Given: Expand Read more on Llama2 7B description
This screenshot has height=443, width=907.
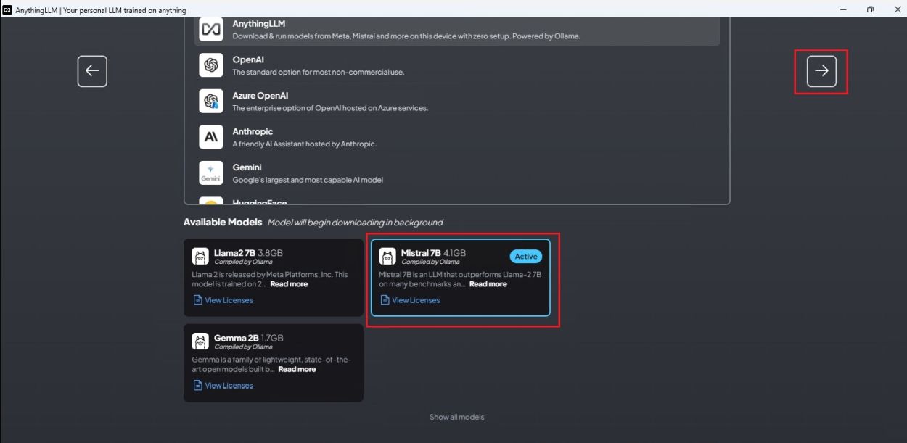Looking at the screenshot, I should click(x=289, y=283).
